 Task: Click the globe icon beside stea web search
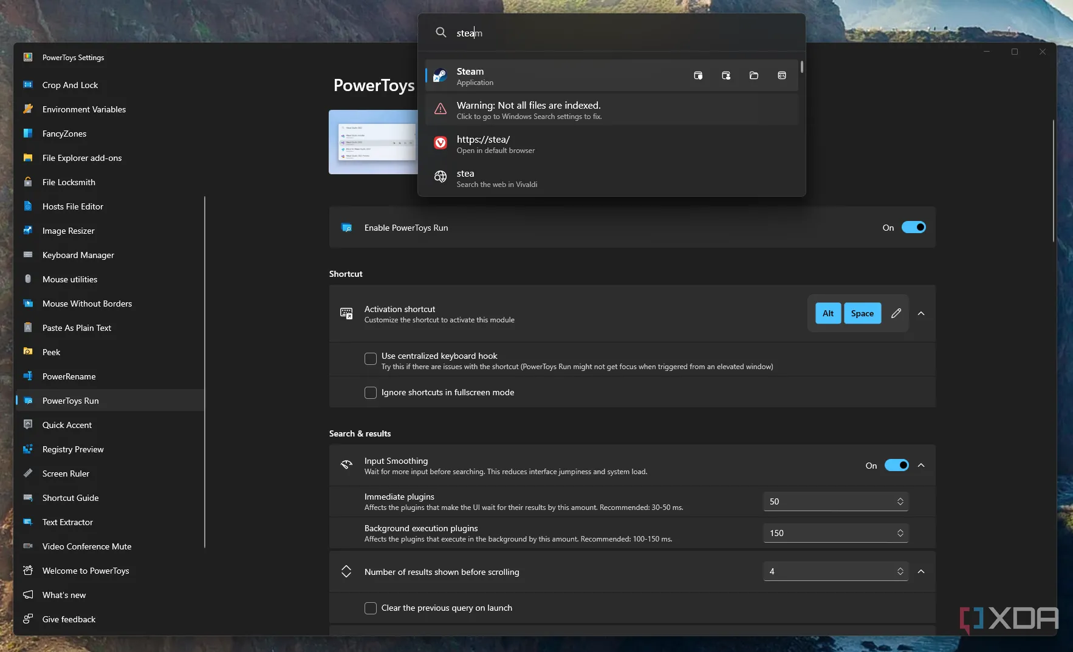441,177
